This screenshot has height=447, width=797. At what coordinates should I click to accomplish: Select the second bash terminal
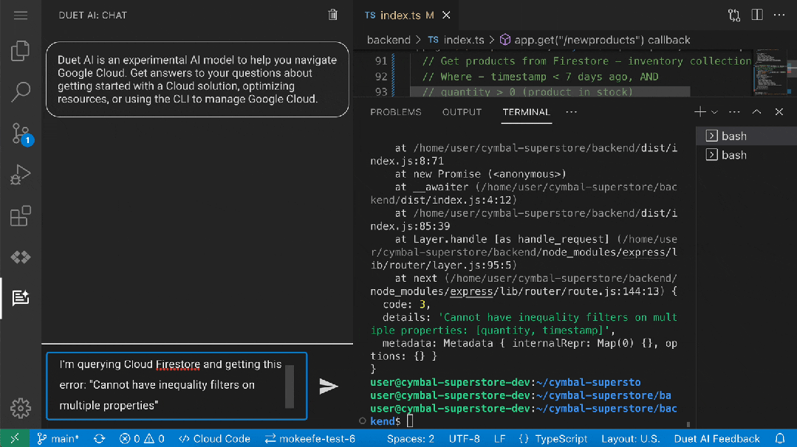745,155
